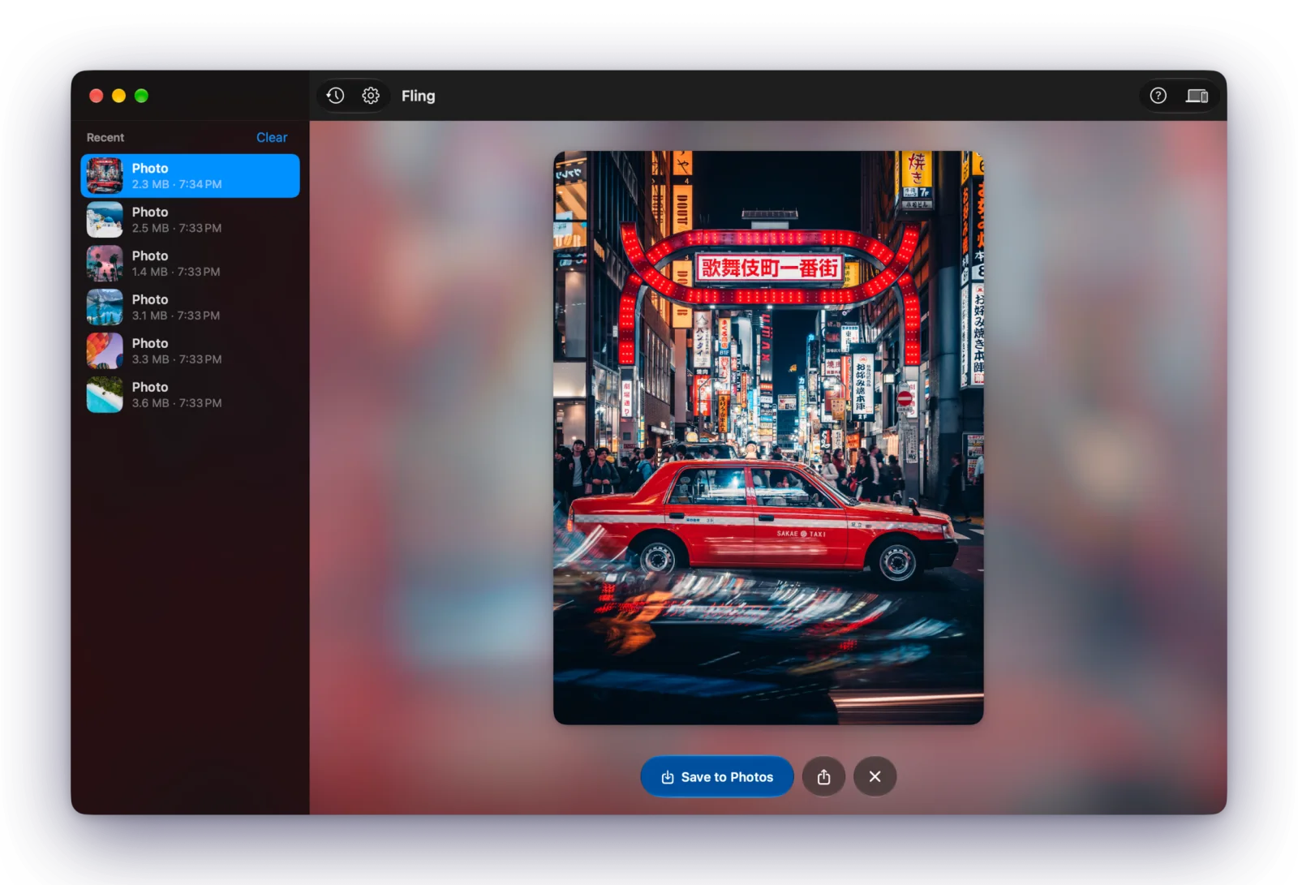Click the share icon button
The image size is (1298, 885).
823,776
